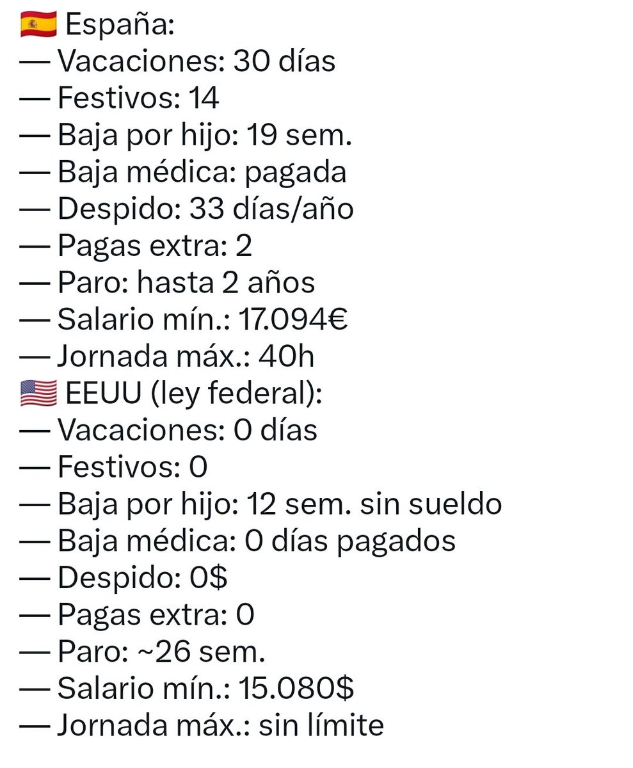Click the Vacaciones: 30 días line
633x768 pixels.
tap(178, 61)
